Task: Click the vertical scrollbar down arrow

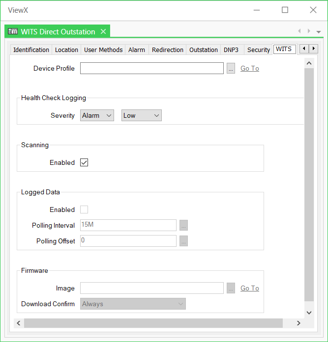Action: (309, 313)
